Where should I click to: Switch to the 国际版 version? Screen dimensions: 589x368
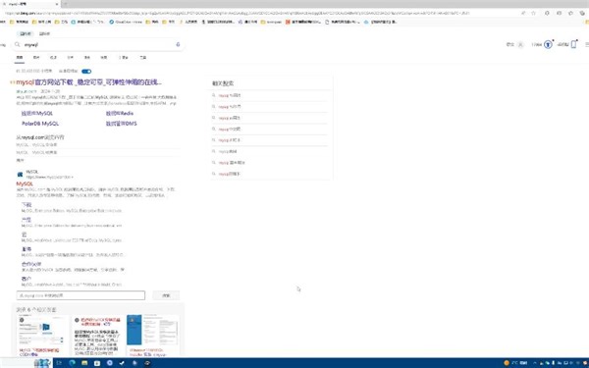tap(44, 33)
